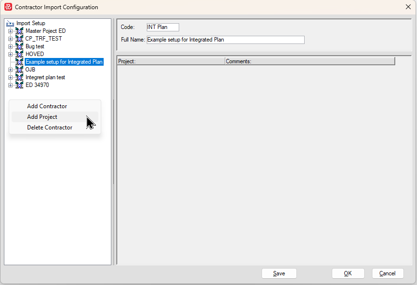Click the Bug test contractor icon
Viewport: 417px width, 285px height.
[19, 46]
